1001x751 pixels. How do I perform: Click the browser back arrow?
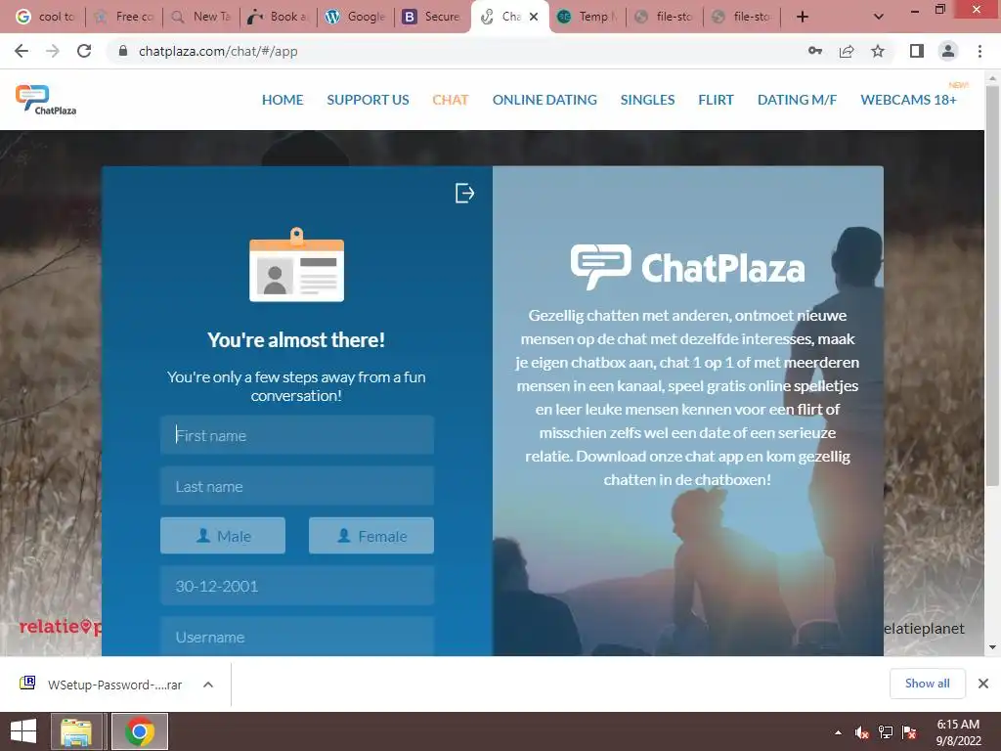22,51
